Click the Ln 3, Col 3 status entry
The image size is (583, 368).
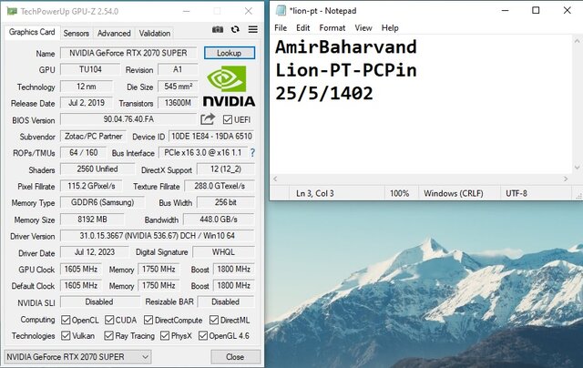[x=315, y=193]
